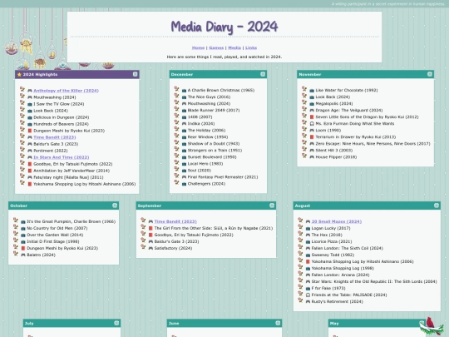Collapse the July panel
Image resolution: width=449 pixels, height=337 pixels.
coord(116,323)
